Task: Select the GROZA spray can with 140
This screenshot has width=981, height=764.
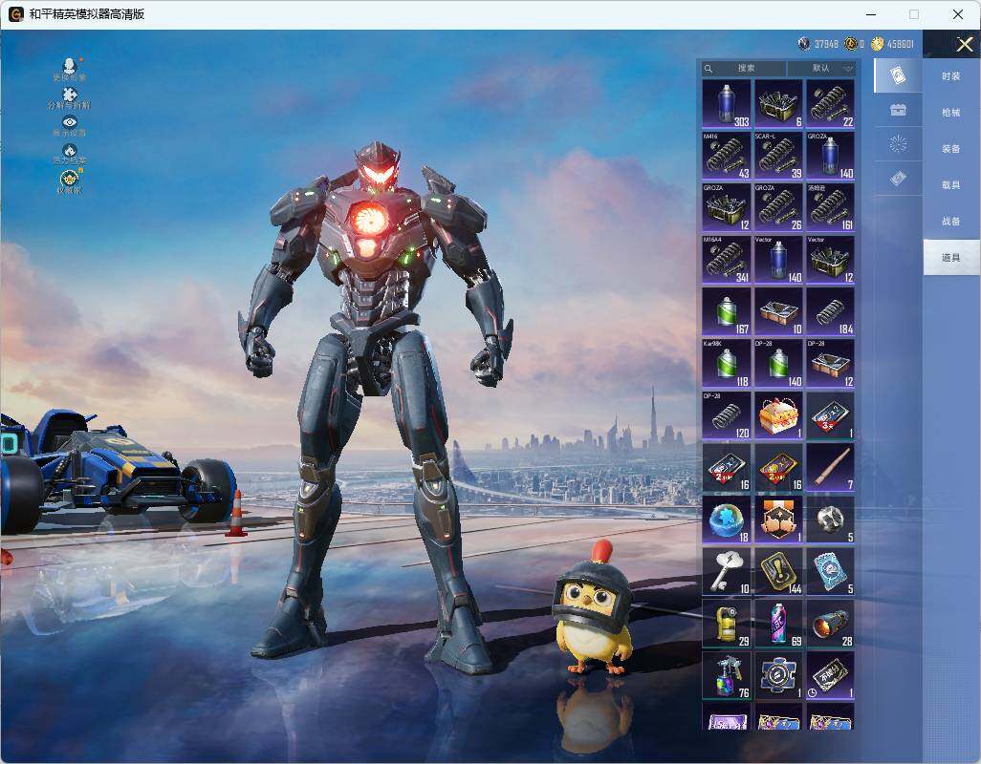Action: (x=830, y=156)
